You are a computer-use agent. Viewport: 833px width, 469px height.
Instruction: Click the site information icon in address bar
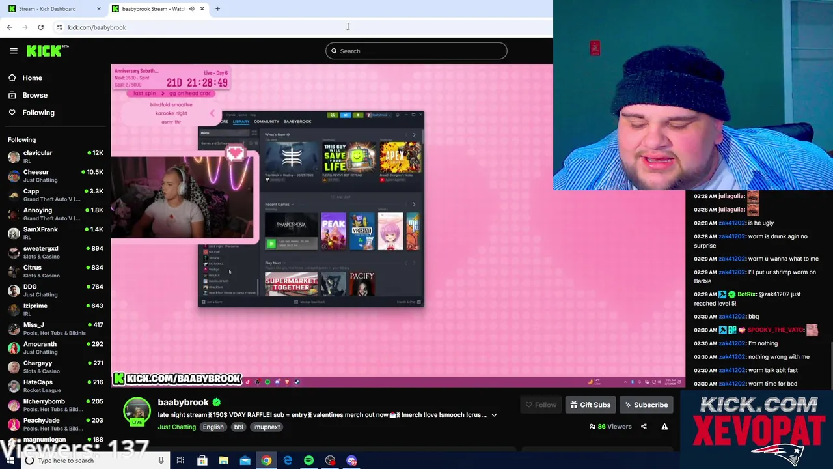(x=59, y=27)
